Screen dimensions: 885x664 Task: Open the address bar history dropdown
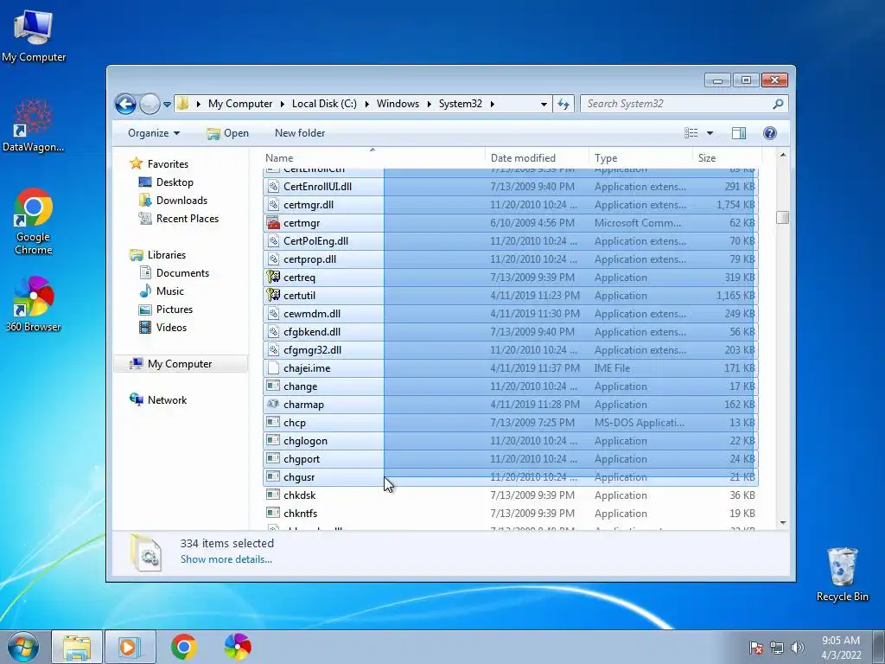(544, 105)
